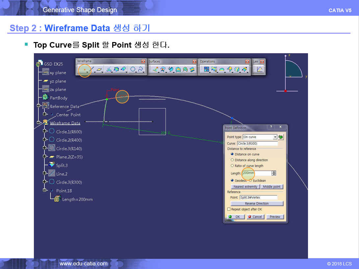Open the Point type dropdown

pos(275,137)
